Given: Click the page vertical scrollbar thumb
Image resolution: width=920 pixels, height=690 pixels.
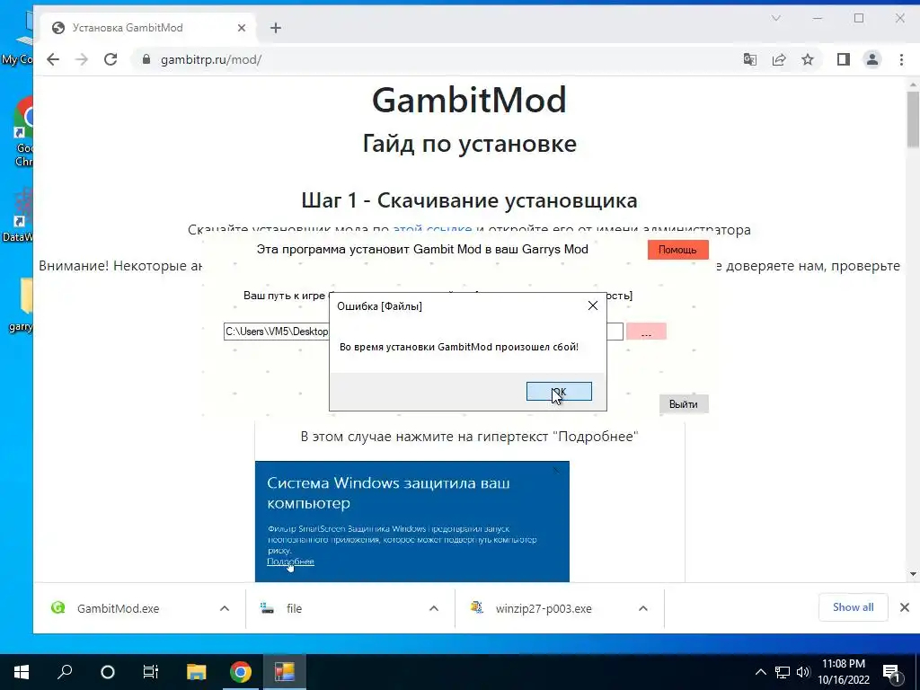Looking at the screenshot, I should [x=913, y=119].
